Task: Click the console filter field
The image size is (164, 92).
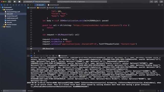Action: (148, 91)
